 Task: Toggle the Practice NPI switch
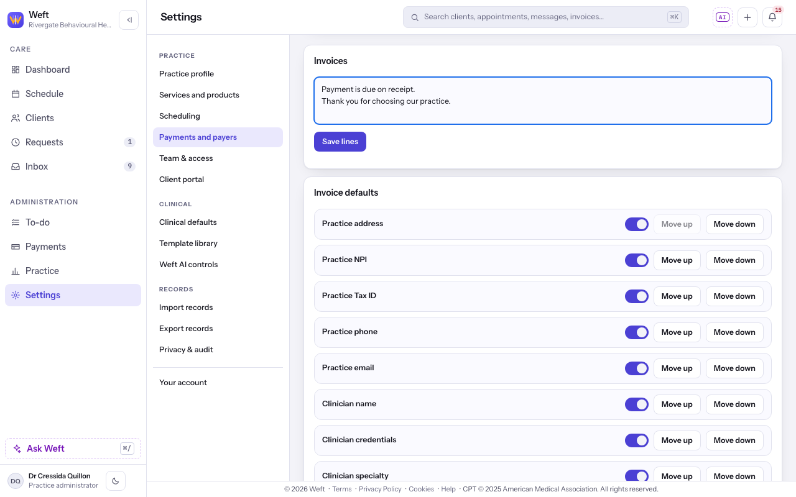637,260
